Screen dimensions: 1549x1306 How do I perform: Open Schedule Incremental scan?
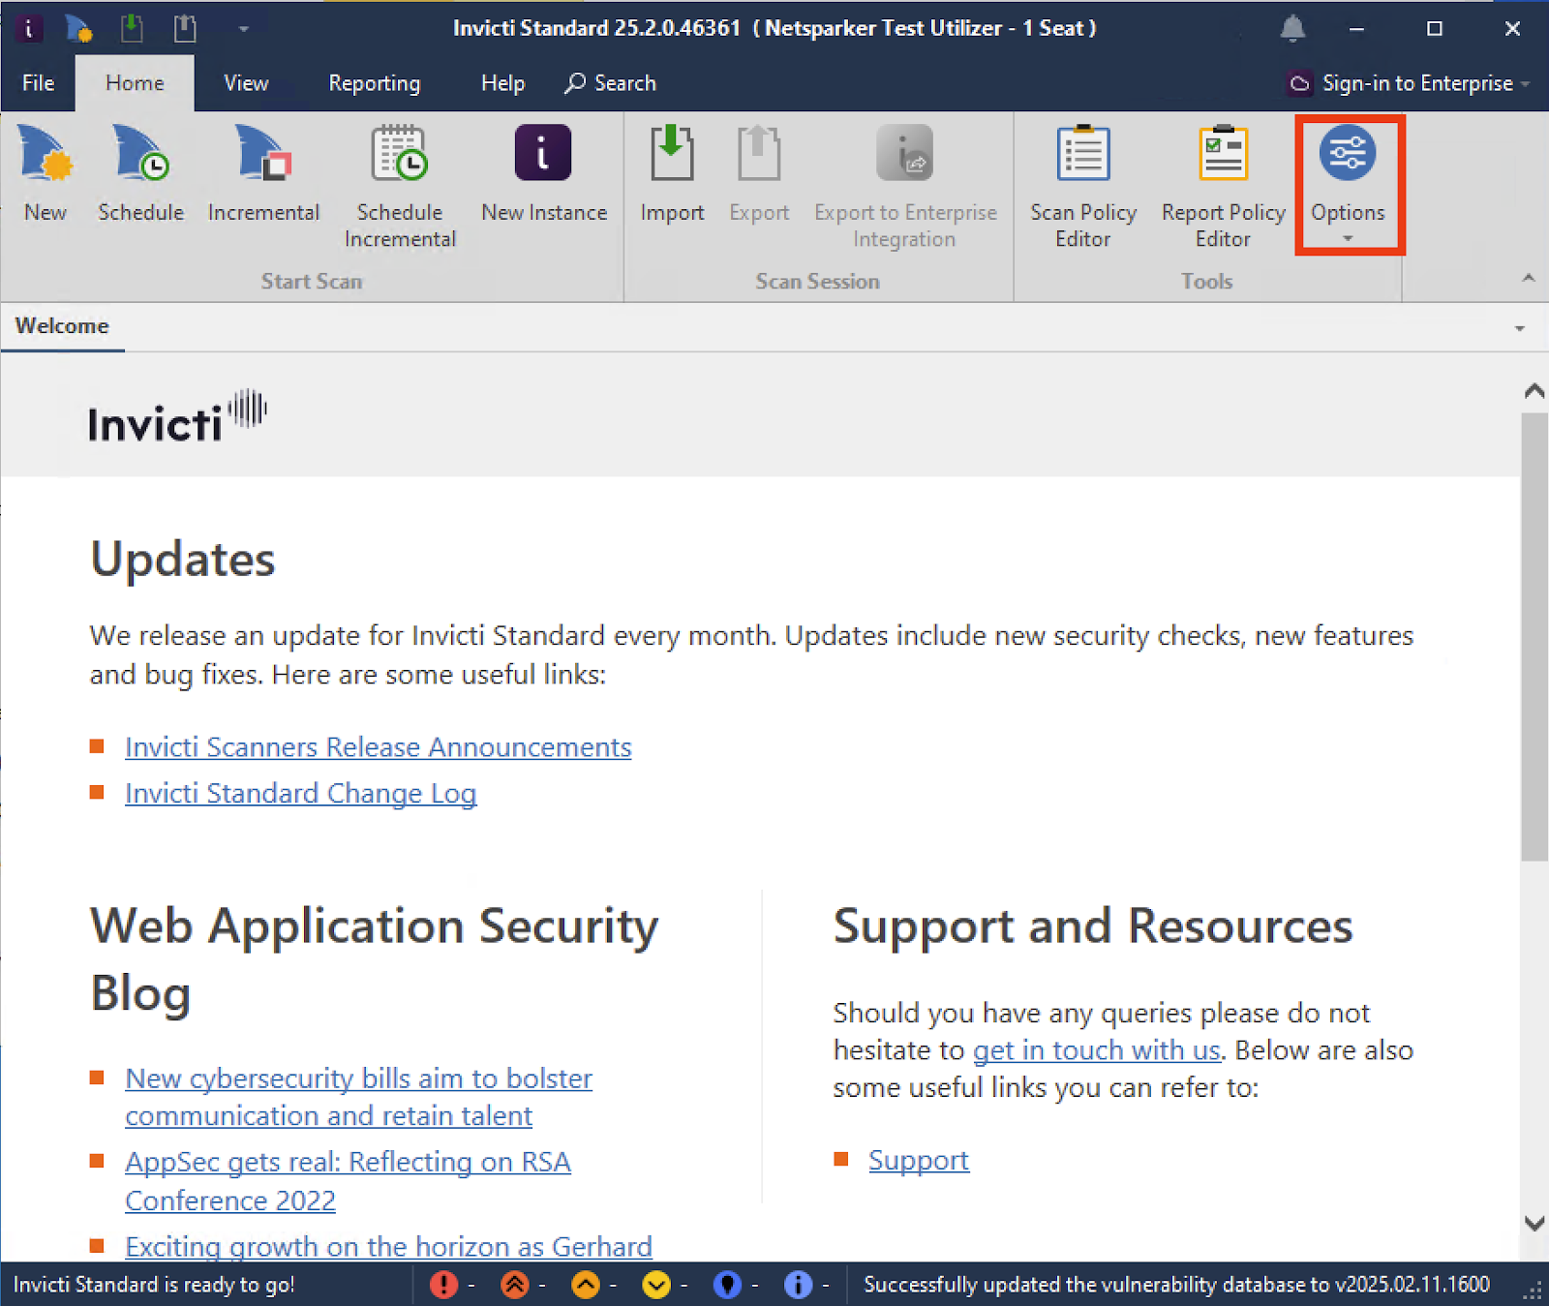[399, 184]
